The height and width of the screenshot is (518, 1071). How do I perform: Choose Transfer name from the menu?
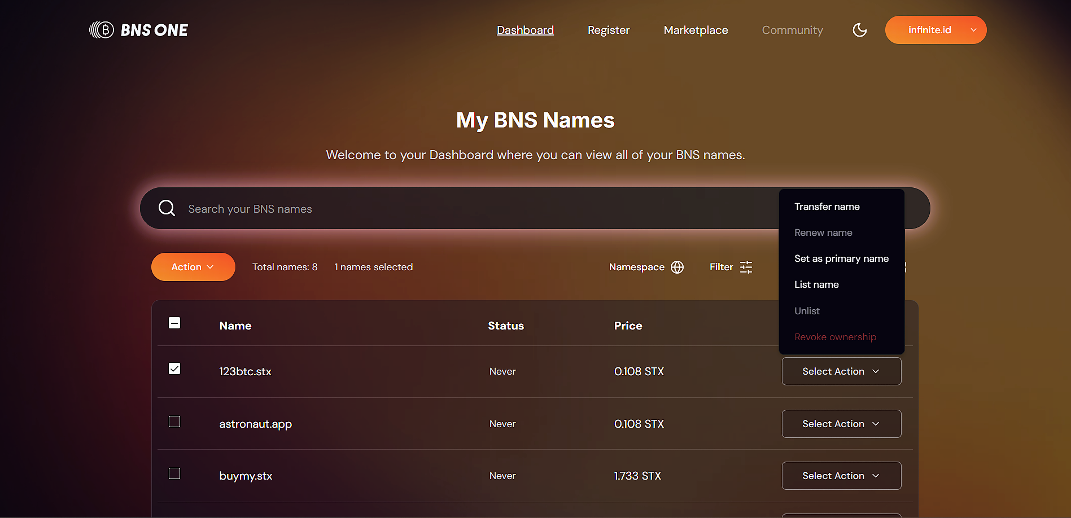point(827,207)
